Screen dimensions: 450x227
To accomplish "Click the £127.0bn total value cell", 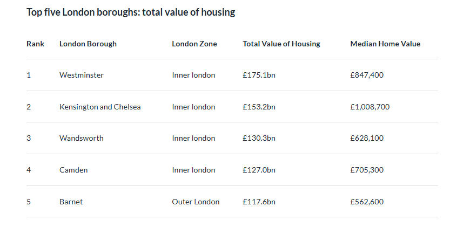I will 259,170.
